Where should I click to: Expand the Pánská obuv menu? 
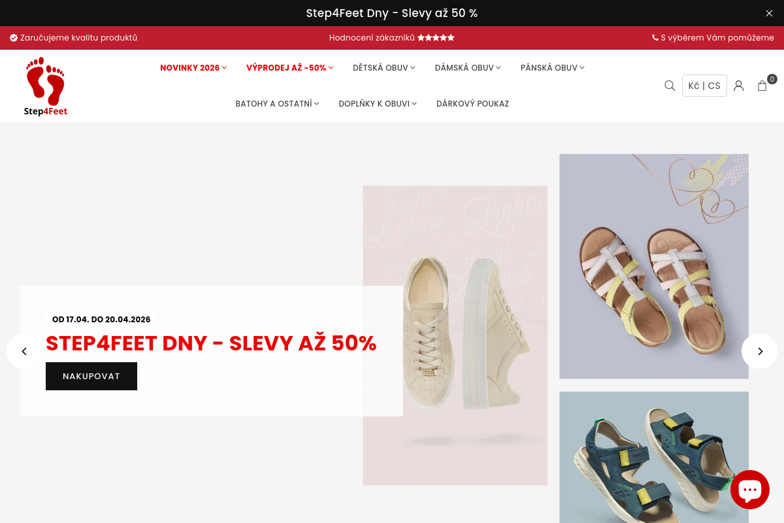[553, 67]
